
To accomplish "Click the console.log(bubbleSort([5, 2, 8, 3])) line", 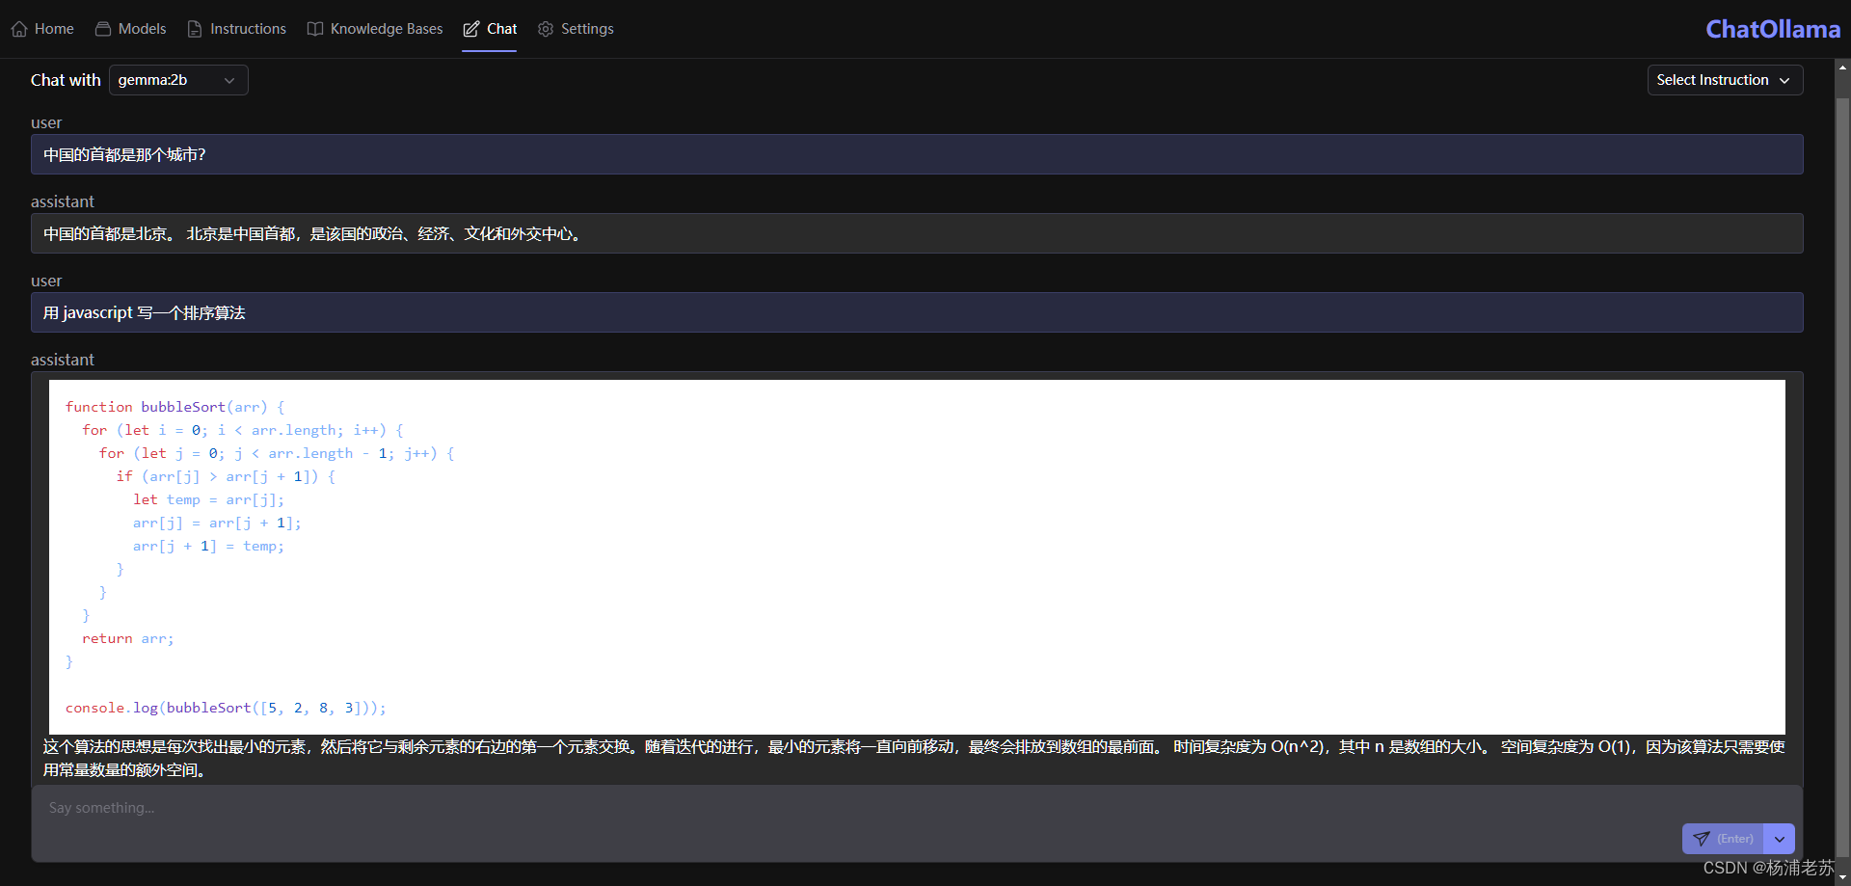I will click(x=226, y=708).
